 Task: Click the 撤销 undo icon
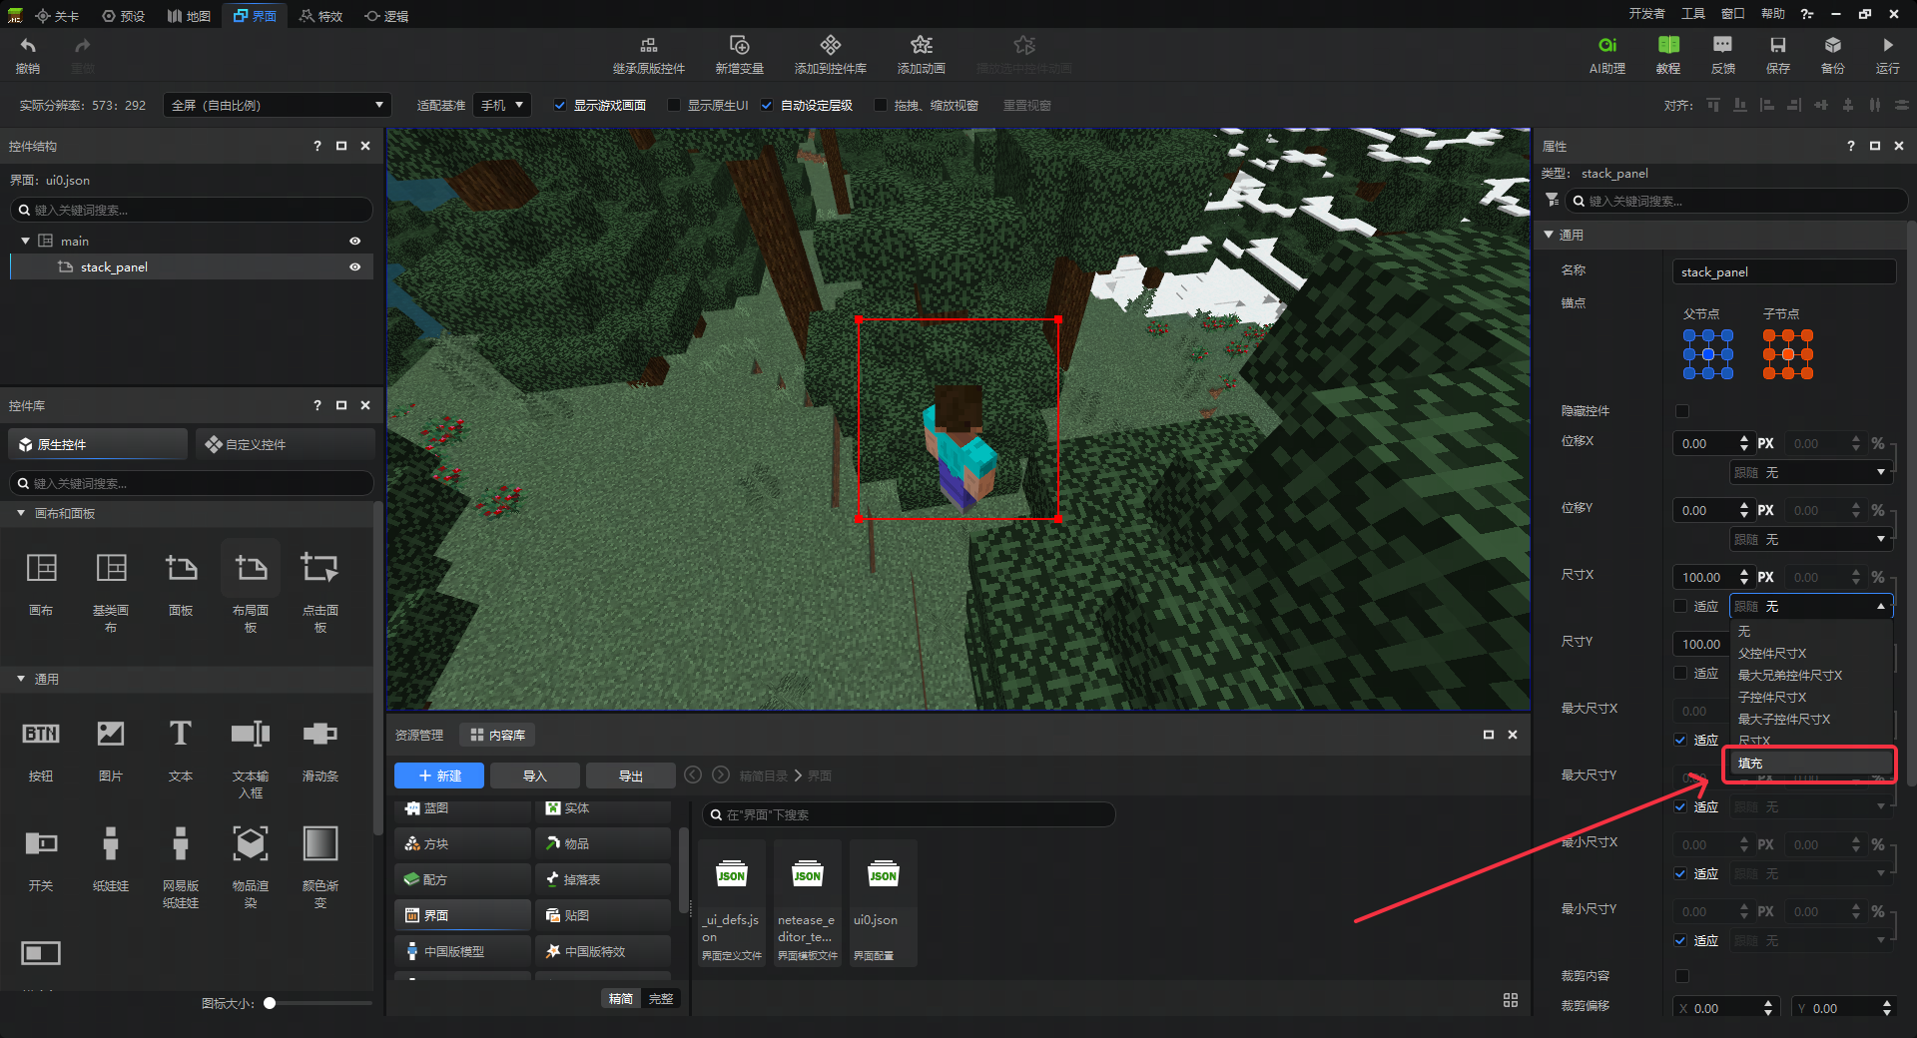pyautogui.click(x=28, y=46)
